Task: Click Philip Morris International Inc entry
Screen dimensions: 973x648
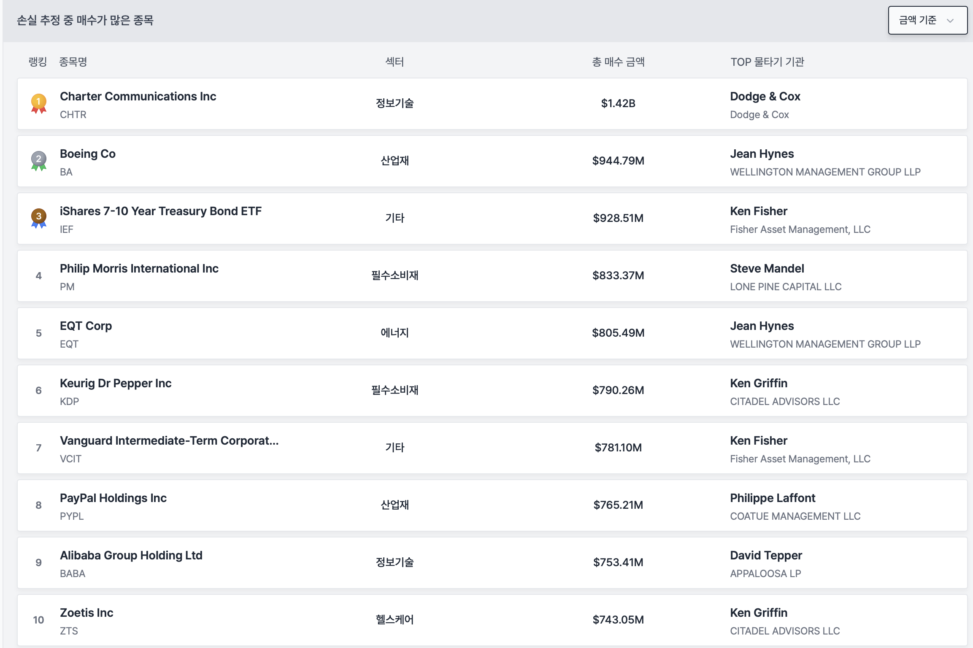Action: pyautogui.click(x=139, y=269)
